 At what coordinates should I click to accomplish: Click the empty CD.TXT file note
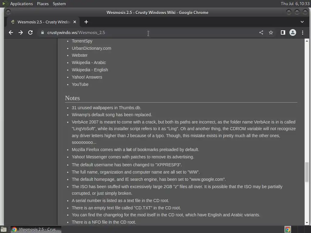tap(126, 208)
